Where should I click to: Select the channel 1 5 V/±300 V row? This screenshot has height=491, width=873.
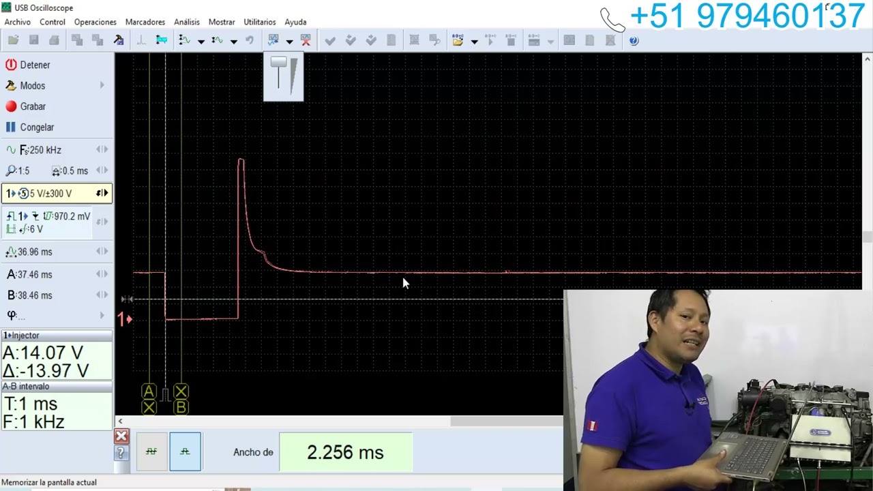(x=57, y=193)
